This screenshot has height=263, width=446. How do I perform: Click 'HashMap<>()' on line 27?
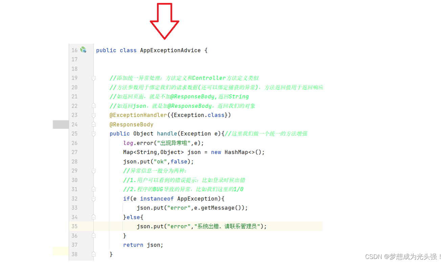pos(243,152)
